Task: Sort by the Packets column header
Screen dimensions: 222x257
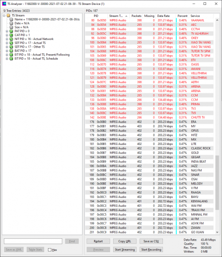Action: pyautogui.click(x=136, y=16)
